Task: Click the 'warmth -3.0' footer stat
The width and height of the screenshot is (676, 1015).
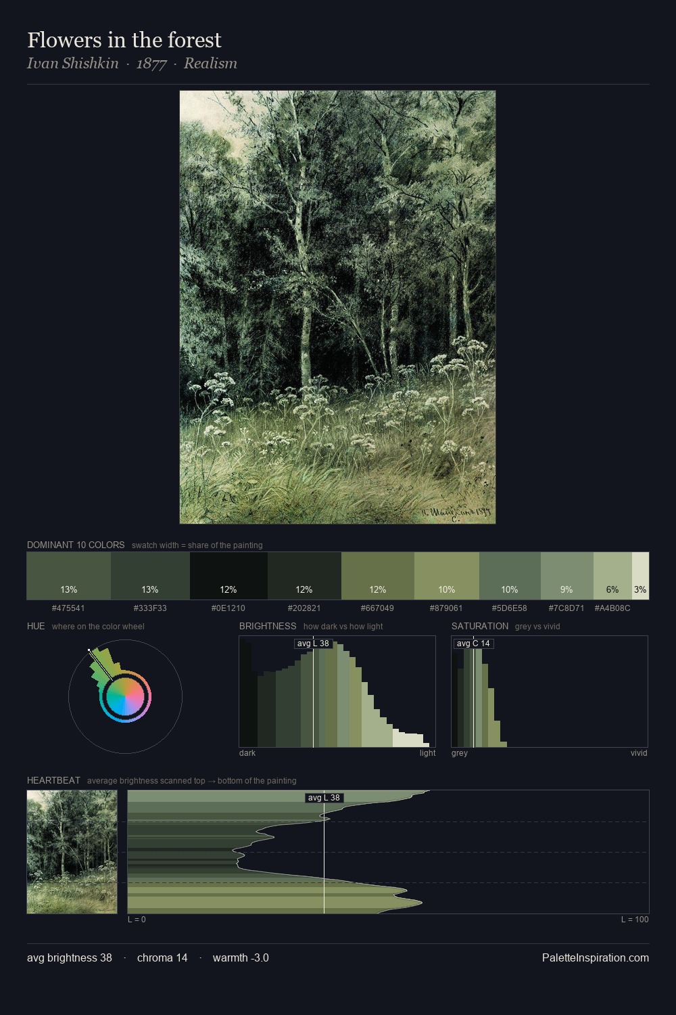Action: [241, 957]
